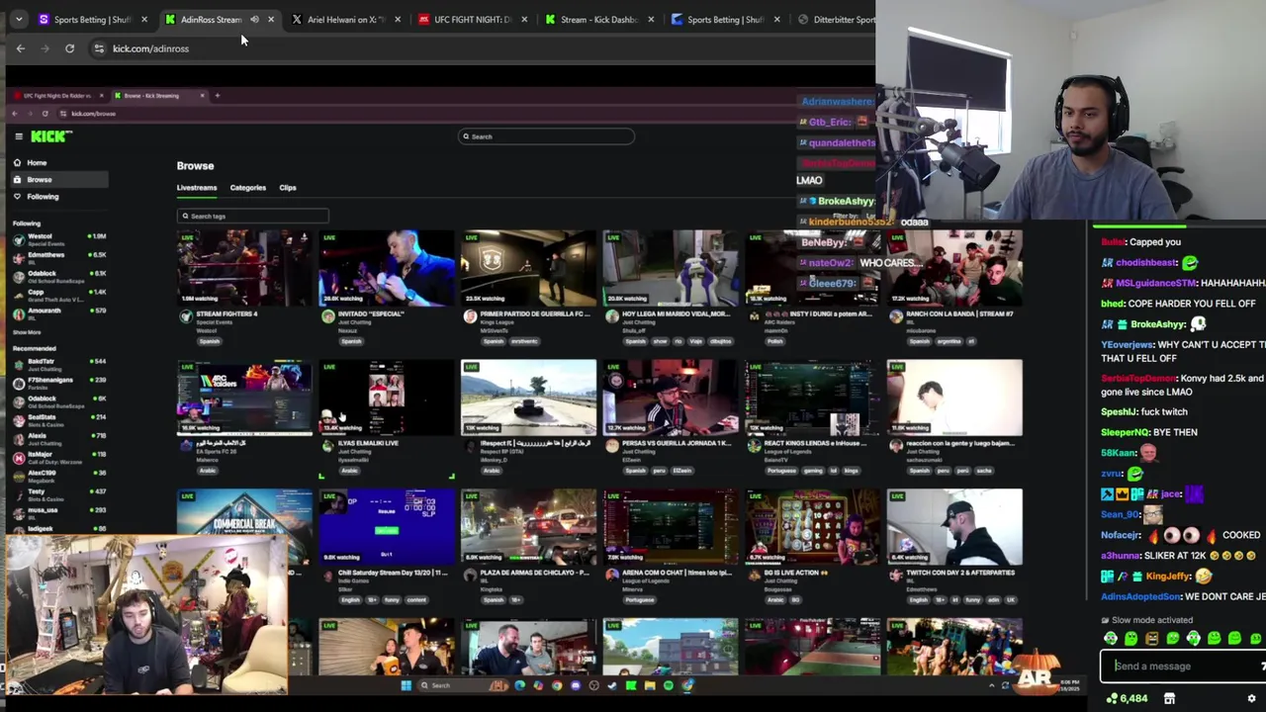The width and height of the screenshot is (1266, 712).
Task: Open ItsMajor in Recommended list
Action: [x=57, y=456]
